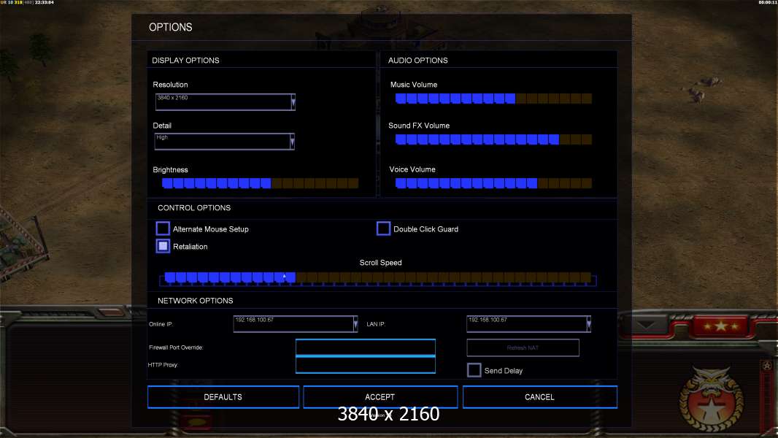
Task: Click the OPTIONS title text
Action: (171, 27)
